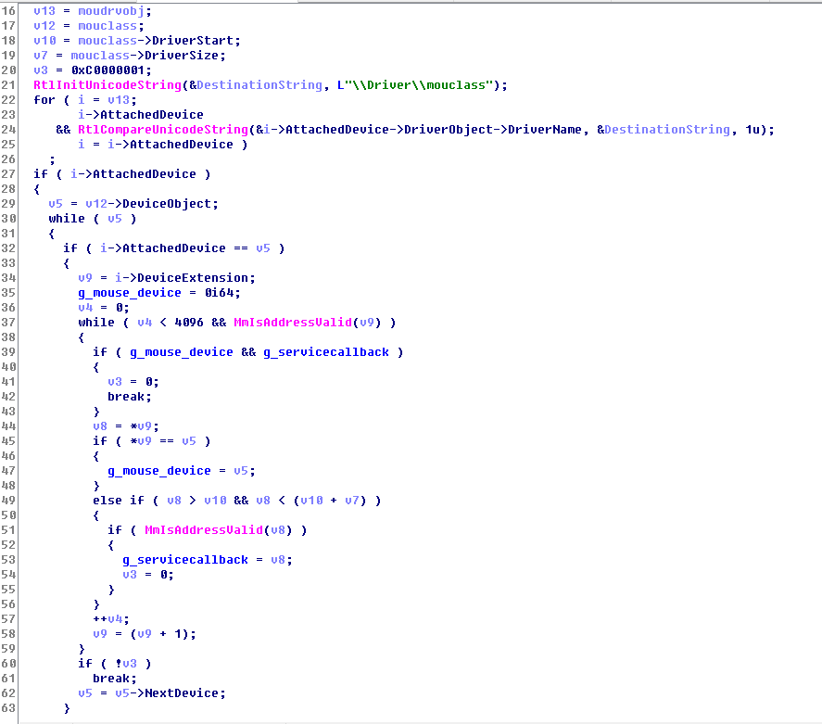The width and height of the screenshot is (822, 724).
Task: Click the v10 variable on line 18
Action: 44,41
